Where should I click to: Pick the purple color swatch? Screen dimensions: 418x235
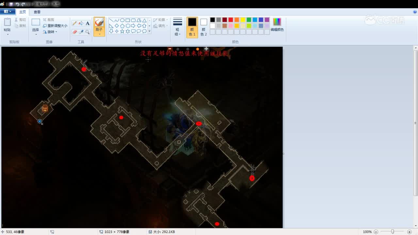tap(267, 20)
